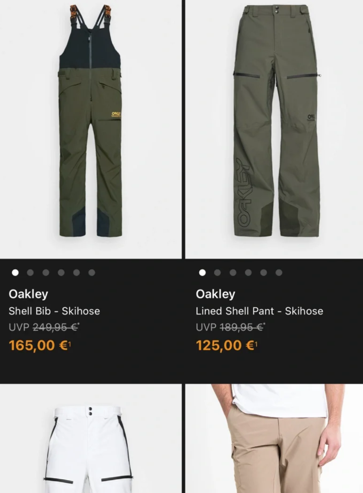This screenshot has width=363, height=493.
Task: Select last image dot under Lined Shell Pant
Action: [279, 273]
